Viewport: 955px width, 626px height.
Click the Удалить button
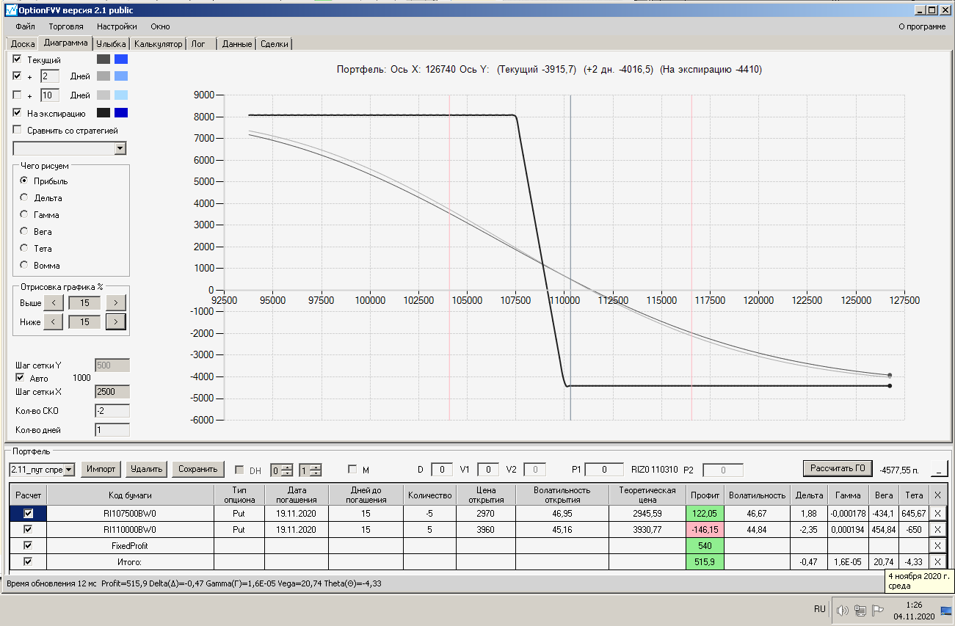coord(147,469)
